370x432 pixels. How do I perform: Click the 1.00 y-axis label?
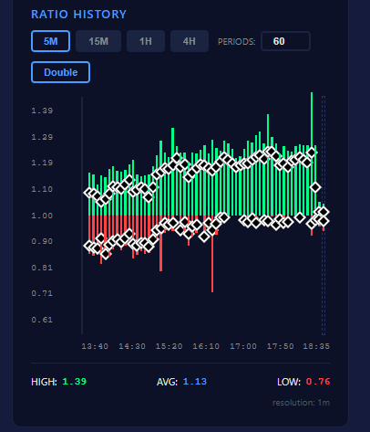[42, 216]
